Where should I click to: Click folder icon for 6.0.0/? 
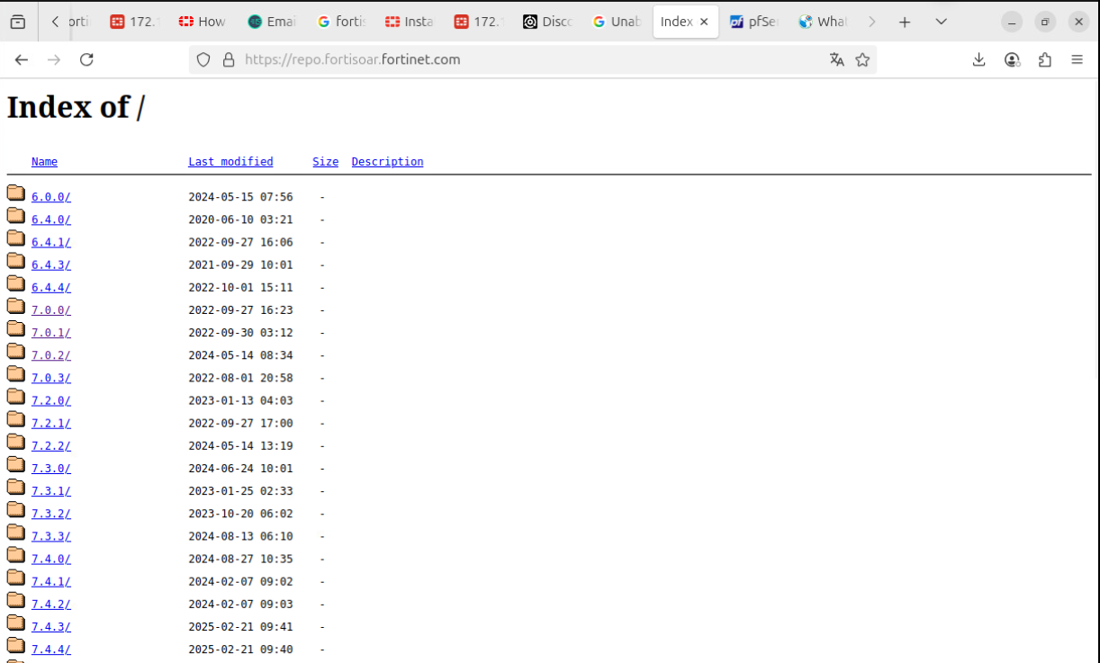coord(16,193)
